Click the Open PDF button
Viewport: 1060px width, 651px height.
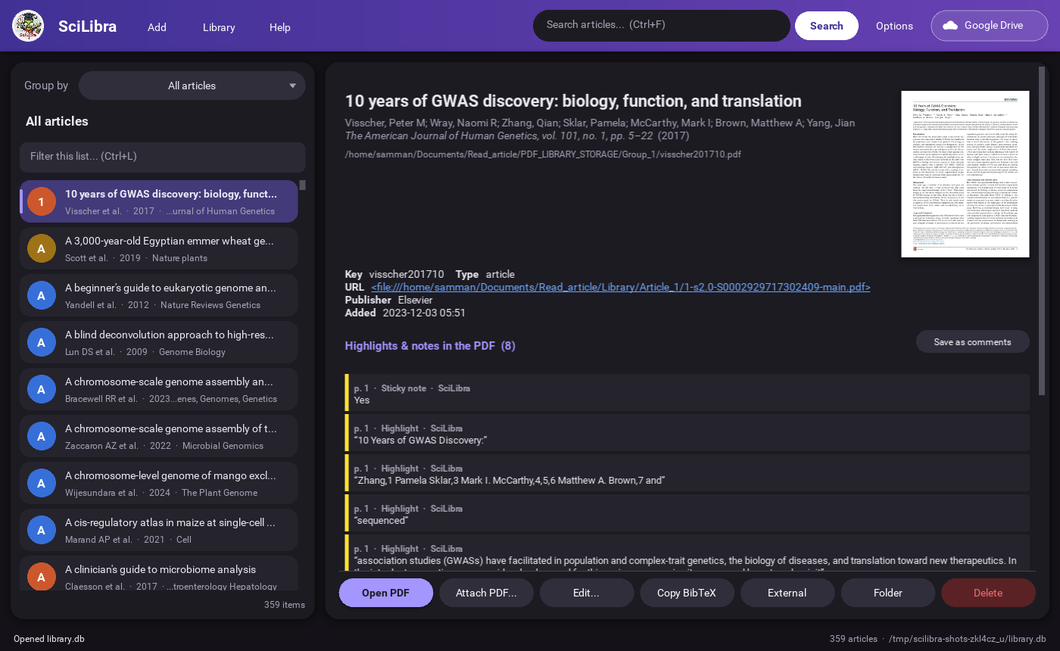pos(386,593)
